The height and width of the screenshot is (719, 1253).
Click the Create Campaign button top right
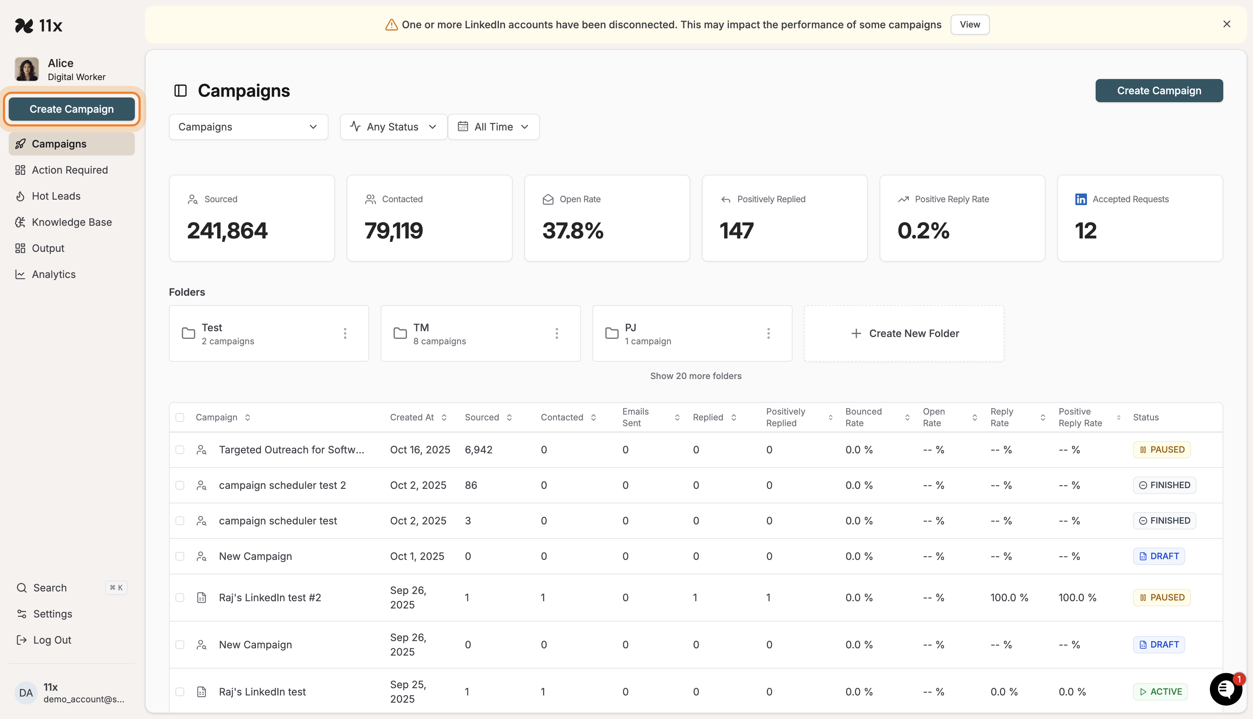tap(1159, 90)
